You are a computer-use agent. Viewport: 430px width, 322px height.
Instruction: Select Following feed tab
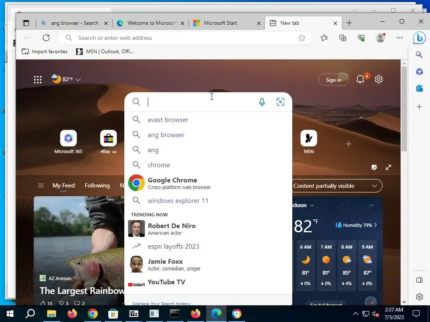click(97, 186)
